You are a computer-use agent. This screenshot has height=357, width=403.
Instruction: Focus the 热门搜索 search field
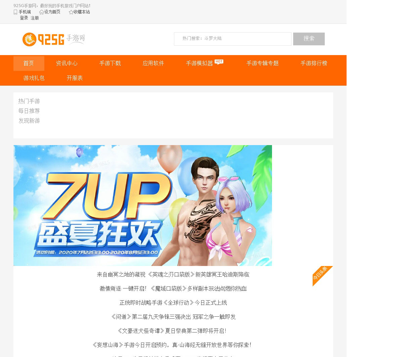pos(233,39)
